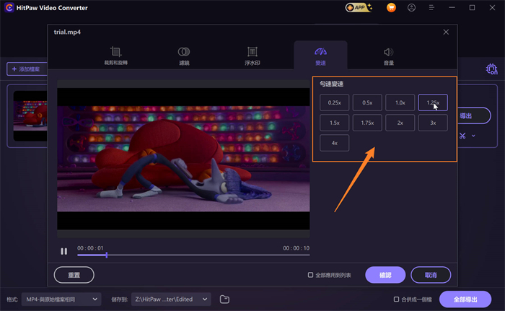Select the Speed change tab
Screen dimensions: 505x311
tap(320, 56)
